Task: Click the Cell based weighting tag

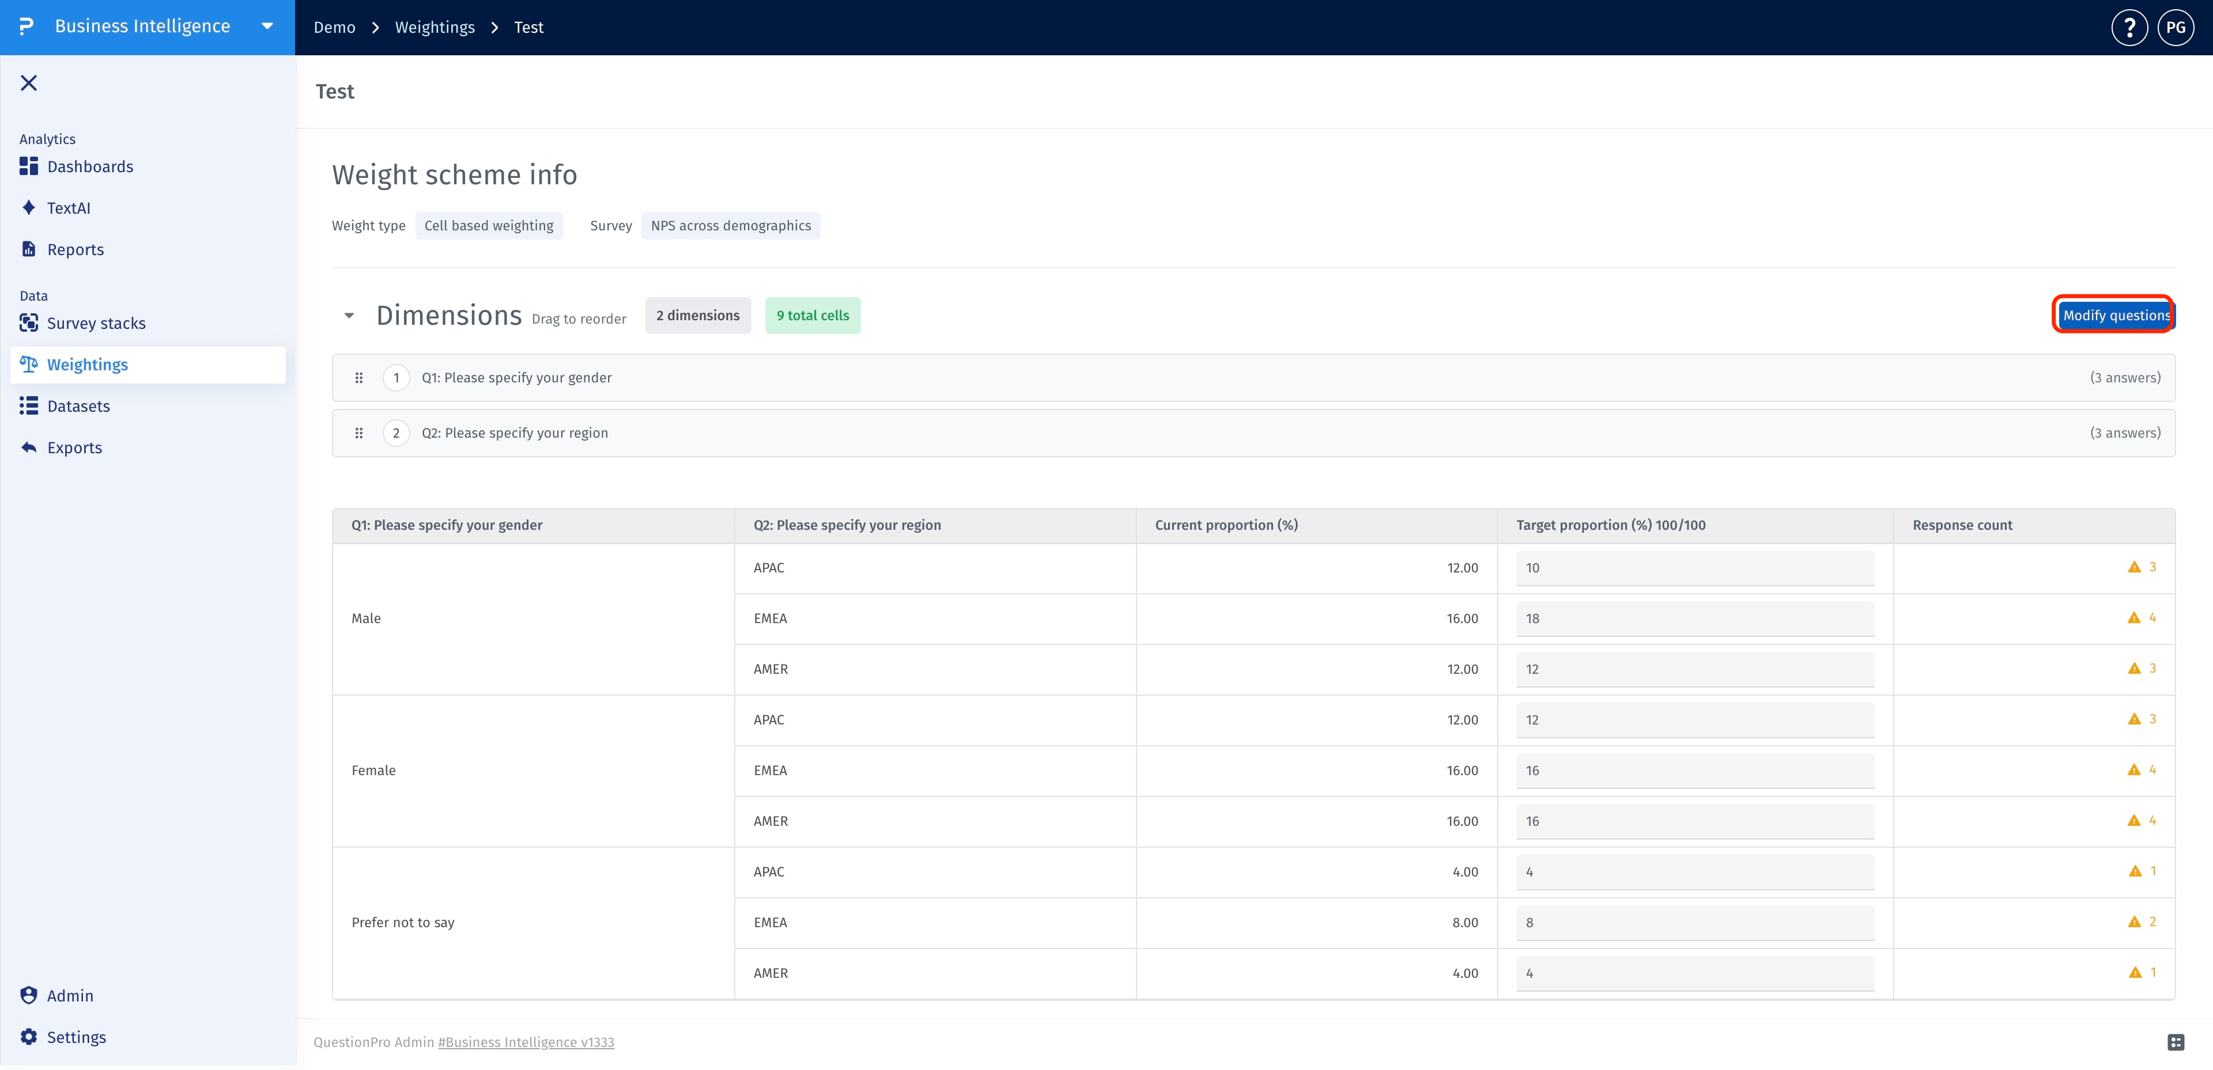Action: (x=489, y=226)
